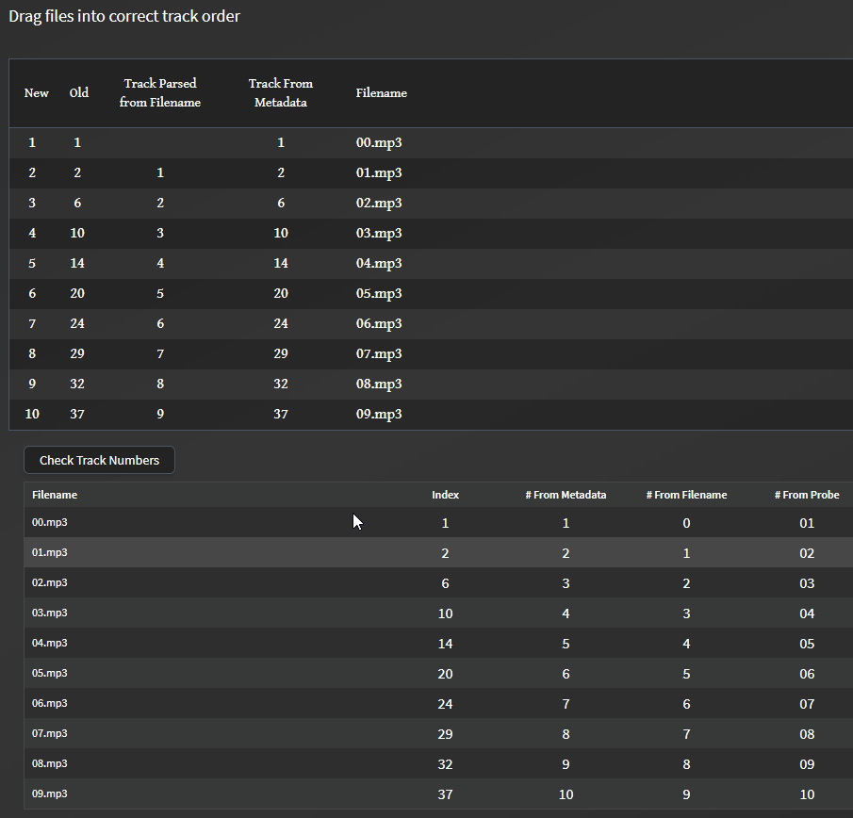The width and height of the screenshot is (853, 818).
Task: Select the 09.mp3 row in upper table
Action: (x=431, y=415)
